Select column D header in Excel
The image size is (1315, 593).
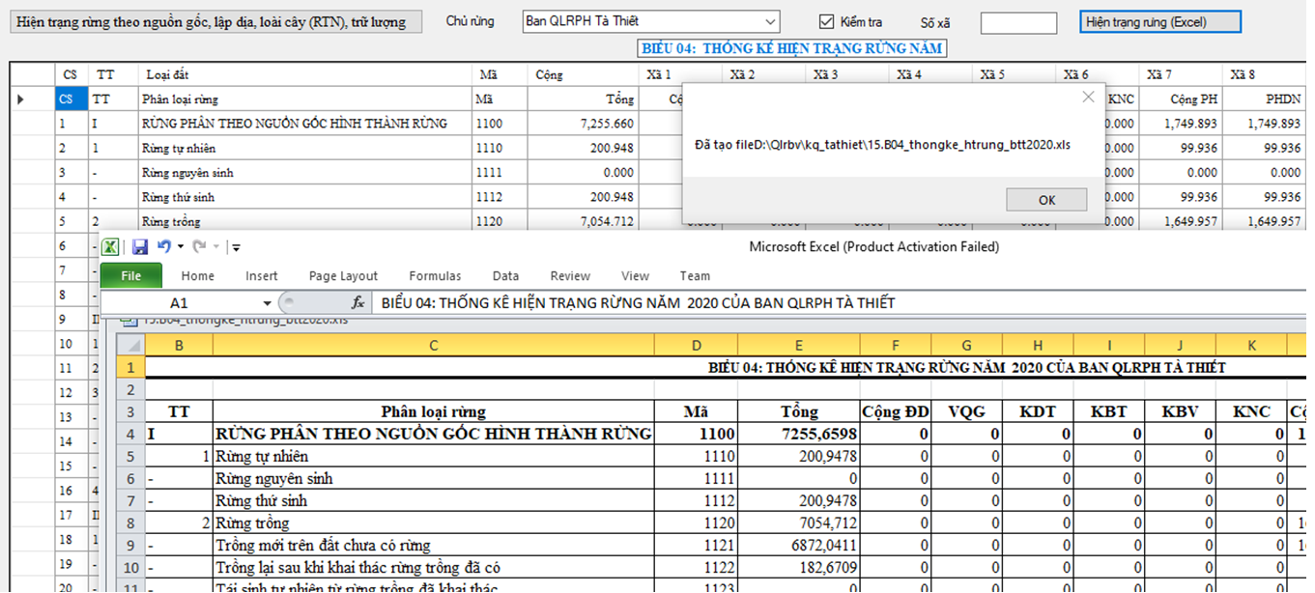(696, 345)
